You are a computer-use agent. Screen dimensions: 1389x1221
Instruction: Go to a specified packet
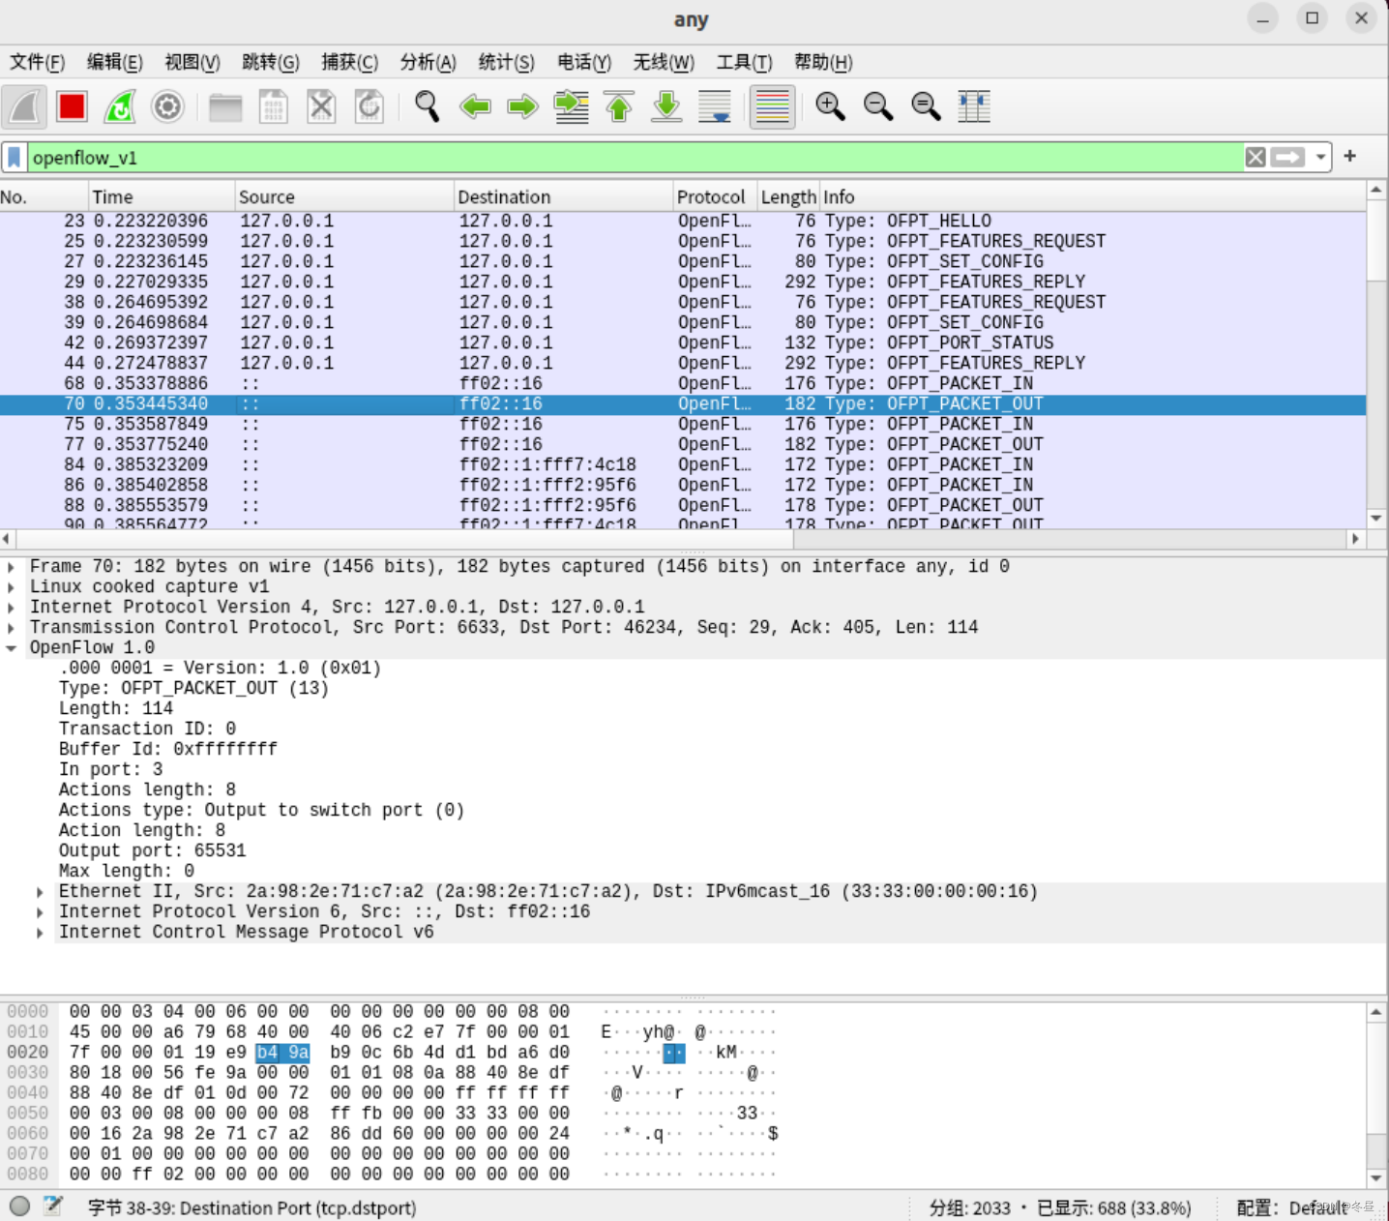click(x=572, y=106)
